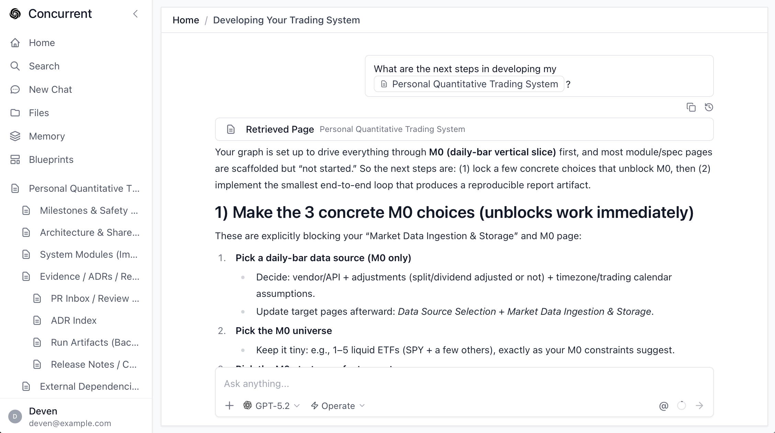The width and height of the screenshot is (775, 433).
Task: Click the @ mention icon
Action: pos(664,406)
